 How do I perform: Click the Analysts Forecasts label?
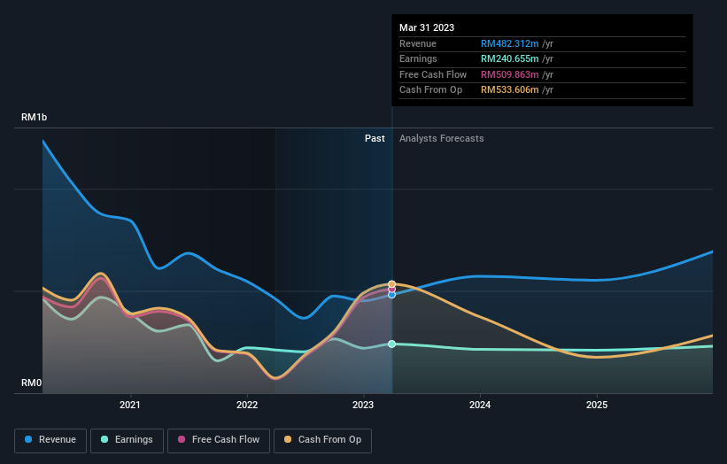441,139
